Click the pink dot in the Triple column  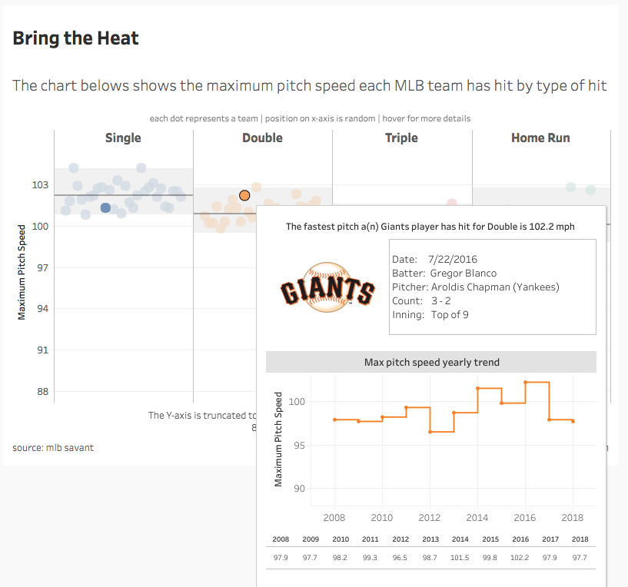pos(452,204)
